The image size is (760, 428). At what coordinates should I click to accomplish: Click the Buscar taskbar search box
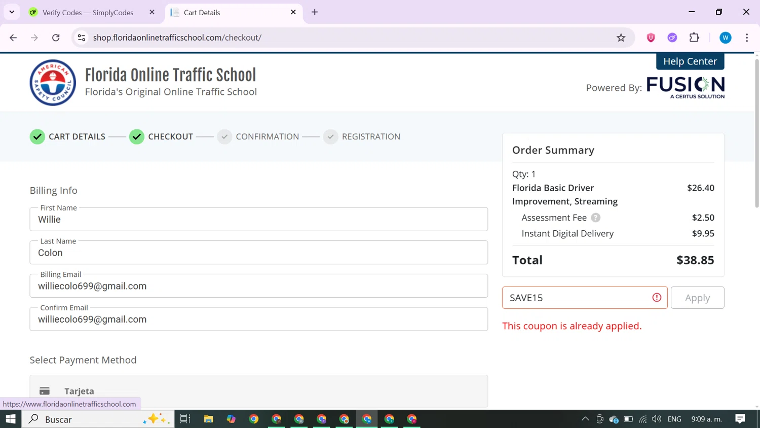pyautogui.click(x=98, y=419)
